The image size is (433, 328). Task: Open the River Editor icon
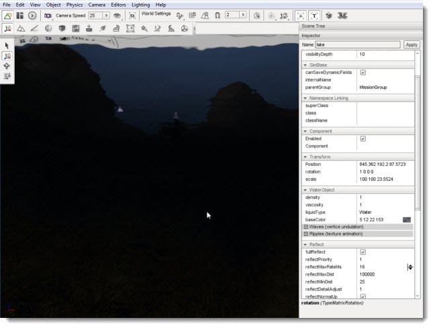pos(157,28)
